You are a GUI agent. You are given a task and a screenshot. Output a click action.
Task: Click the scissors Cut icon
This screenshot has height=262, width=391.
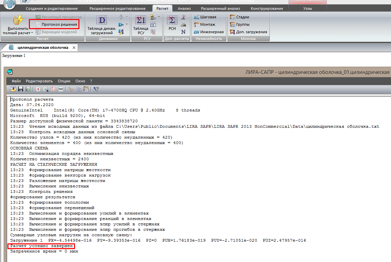coord(71,89)
